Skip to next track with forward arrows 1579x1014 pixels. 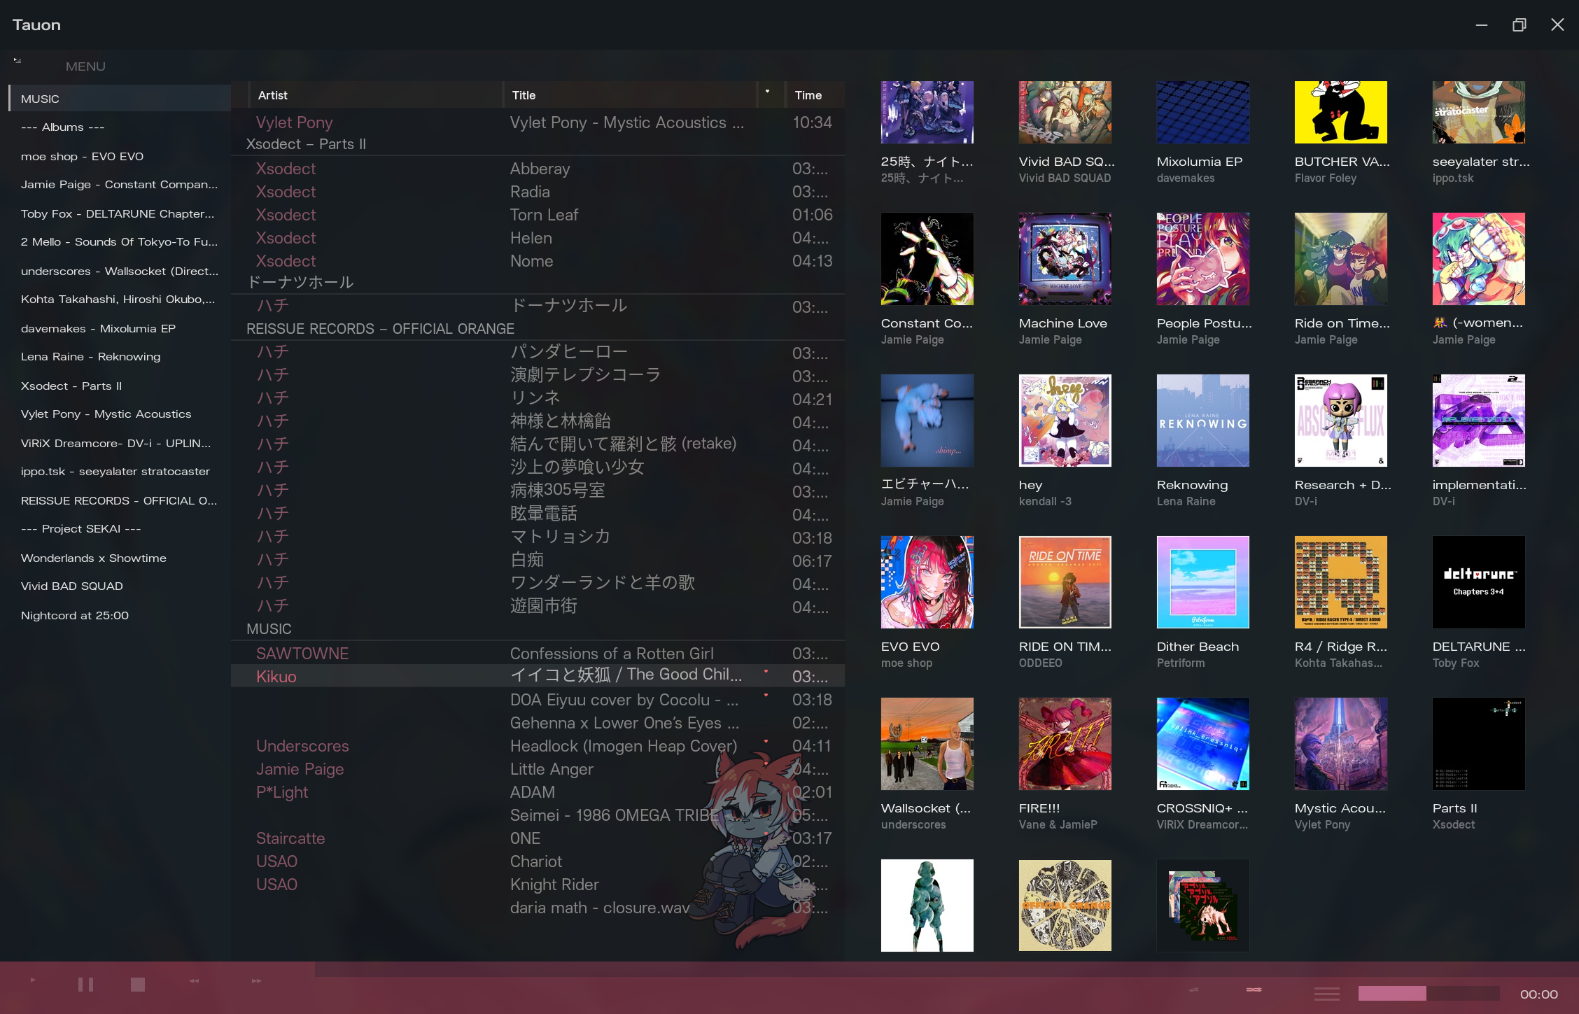click(x=257, y=981)
